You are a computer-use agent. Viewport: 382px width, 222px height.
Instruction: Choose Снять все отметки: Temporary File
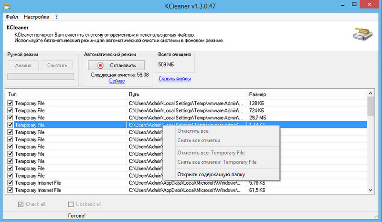point(221,162)
